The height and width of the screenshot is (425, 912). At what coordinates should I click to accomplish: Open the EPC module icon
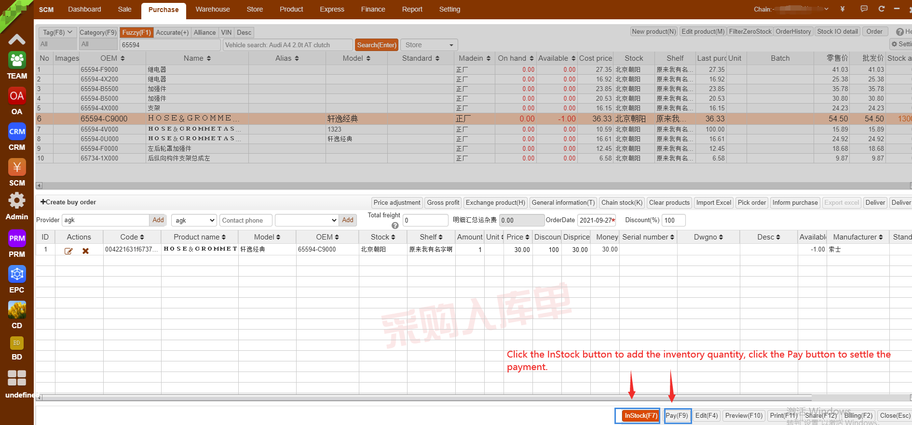pos(17,275)
